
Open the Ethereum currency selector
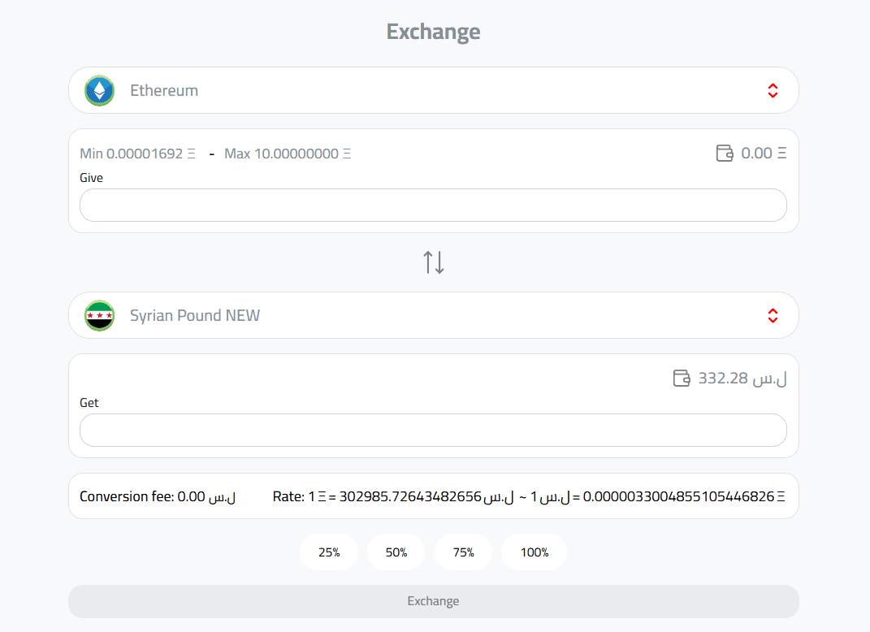(433, 90)
